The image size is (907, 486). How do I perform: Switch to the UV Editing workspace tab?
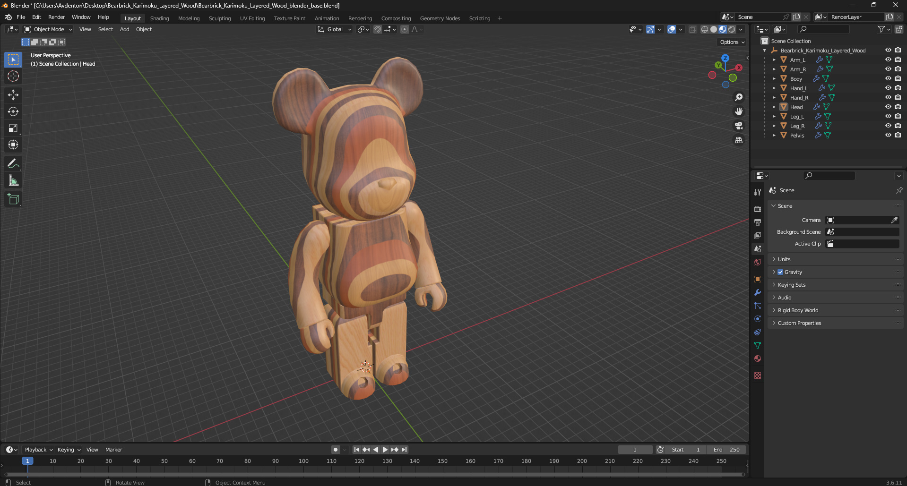click(252, 18)
